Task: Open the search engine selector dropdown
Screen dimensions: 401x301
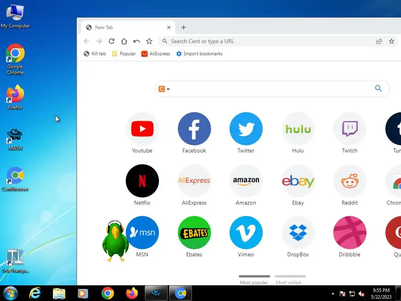Action: point(164,89)
